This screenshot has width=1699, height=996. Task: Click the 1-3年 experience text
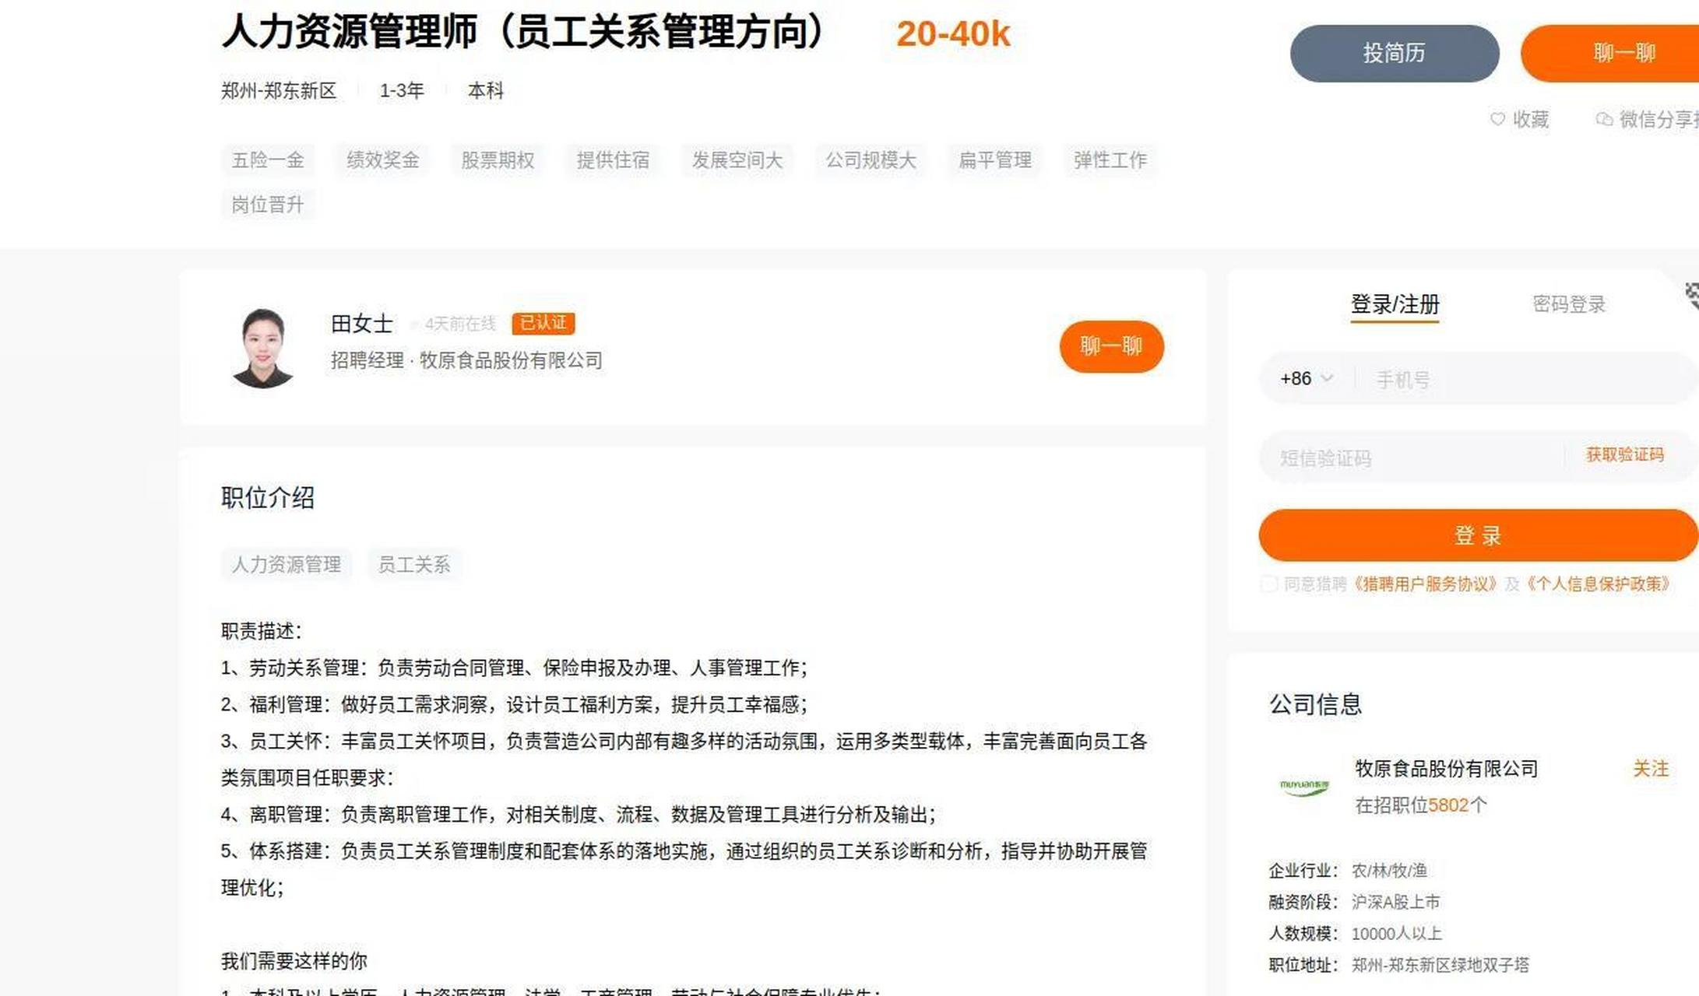pyautogui.click(x=402, y=91)
